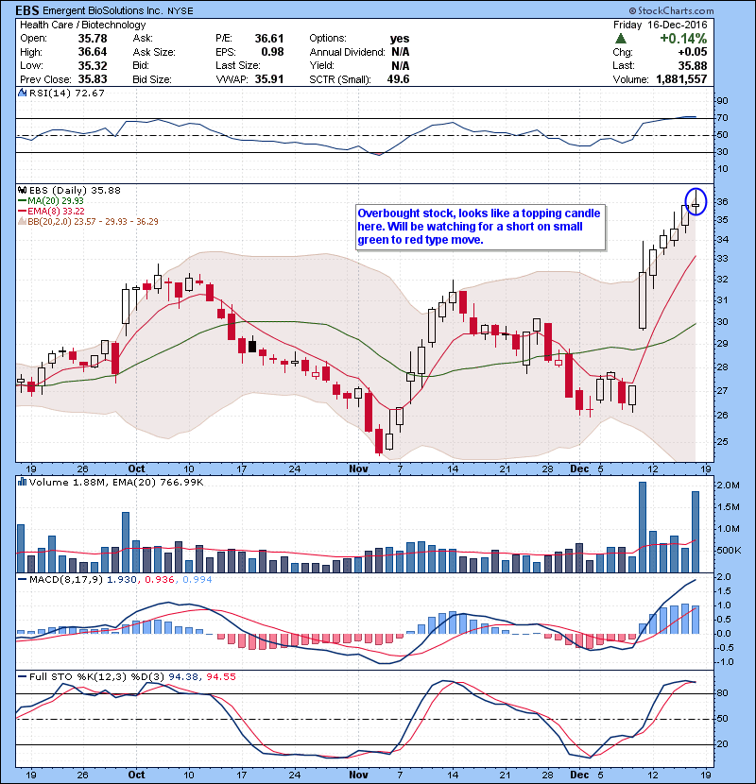Click the candlestick icon beside EBS (Daily)

point(22,190)
